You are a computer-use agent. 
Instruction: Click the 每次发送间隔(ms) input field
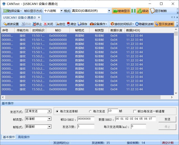pyautogui.click(x=138, y=127)
